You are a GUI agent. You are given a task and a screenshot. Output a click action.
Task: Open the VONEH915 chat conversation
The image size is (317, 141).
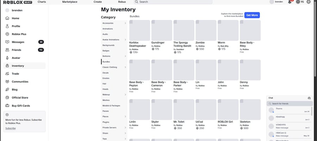[289, 126]
